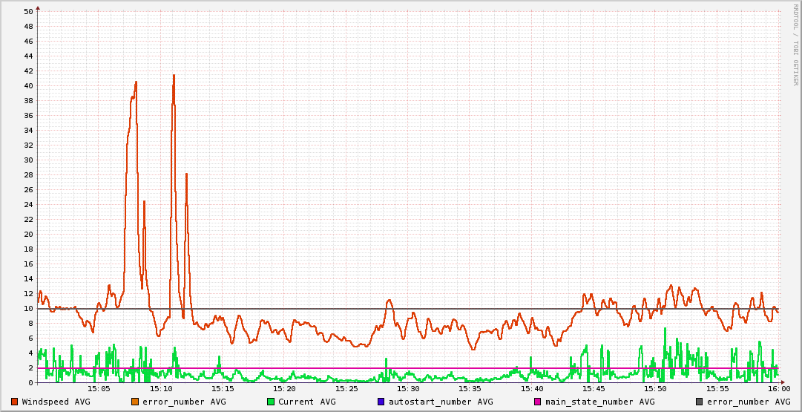
Task: Click the red arrow atop the y-axis
Action: [x=38, y=7]
